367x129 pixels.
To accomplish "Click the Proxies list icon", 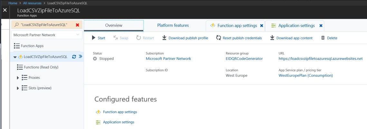I will tap(24, 78).
